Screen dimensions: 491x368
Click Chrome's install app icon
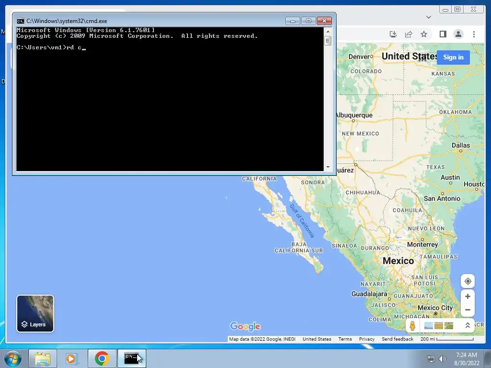pyautogui.click(x=393, y=34)
